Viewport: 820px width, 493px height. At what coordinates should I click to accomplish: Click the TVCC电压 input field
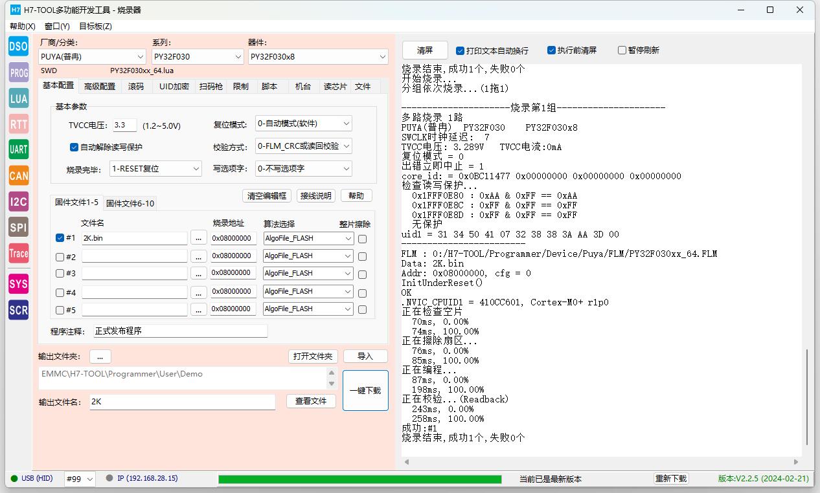(x=124, y=126)
